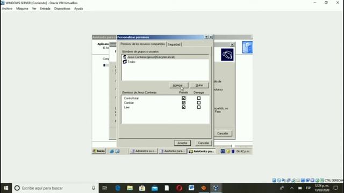Open the Ayuda menu

tap(78, 9)
